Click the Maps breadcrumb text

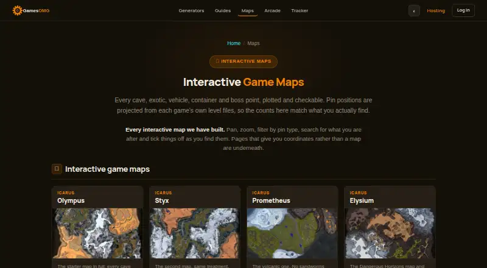[x=253, y=43]
